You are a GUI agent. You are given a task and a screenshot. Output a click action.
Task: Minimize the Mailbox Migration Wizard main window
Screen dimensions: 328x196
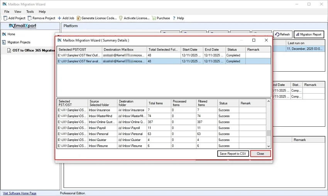(x=297, y=4)
